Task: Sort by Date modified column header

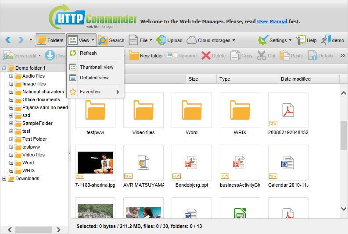Action: coord(295,79)
